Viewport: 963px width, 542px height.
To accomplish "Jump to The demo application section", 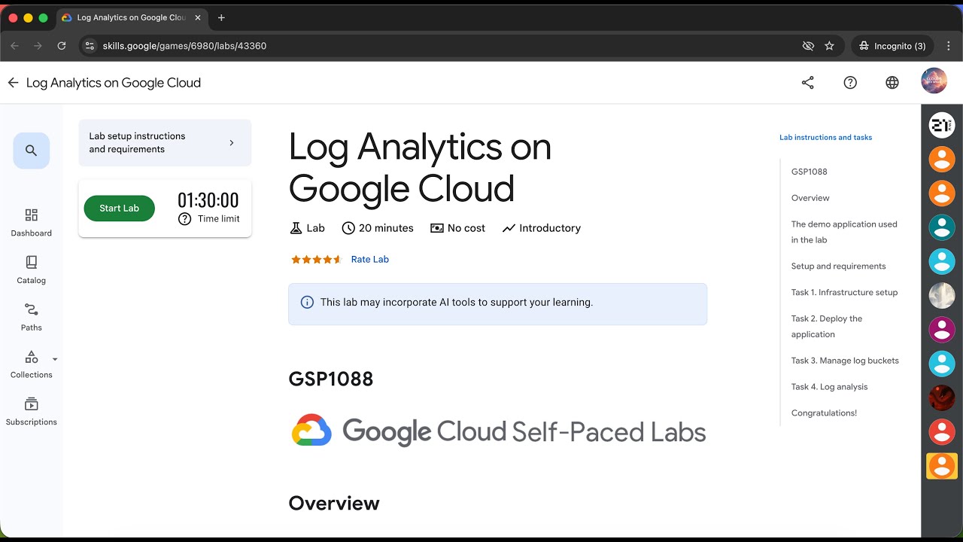I will [844, 232].
